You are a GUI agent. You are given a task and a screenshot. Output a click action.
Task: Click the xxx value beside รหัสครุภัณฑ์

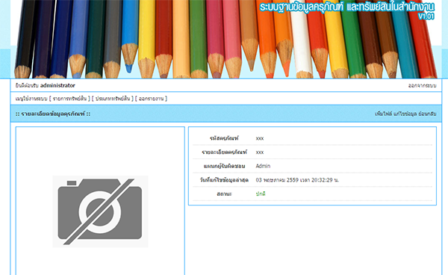coord(259,138)
